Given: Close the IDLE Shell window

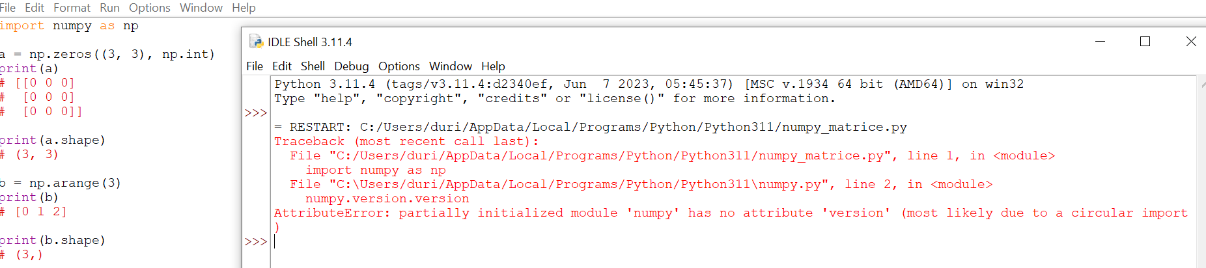Looking at the screenshot, I should tap(1190, 42).
